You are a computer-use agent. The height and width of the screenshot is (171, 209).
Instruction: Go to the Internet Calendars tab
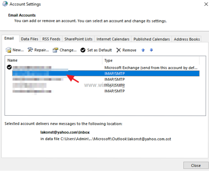point(113,39)
